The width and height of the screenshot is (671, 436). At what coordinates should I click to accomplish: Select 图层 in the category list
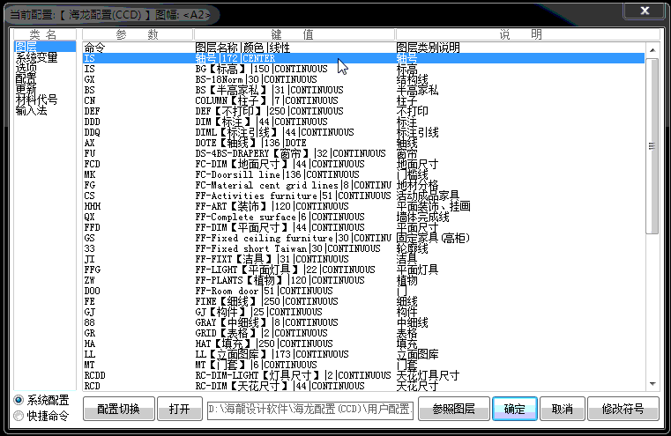pyautogui.click(x=44, y=47)
